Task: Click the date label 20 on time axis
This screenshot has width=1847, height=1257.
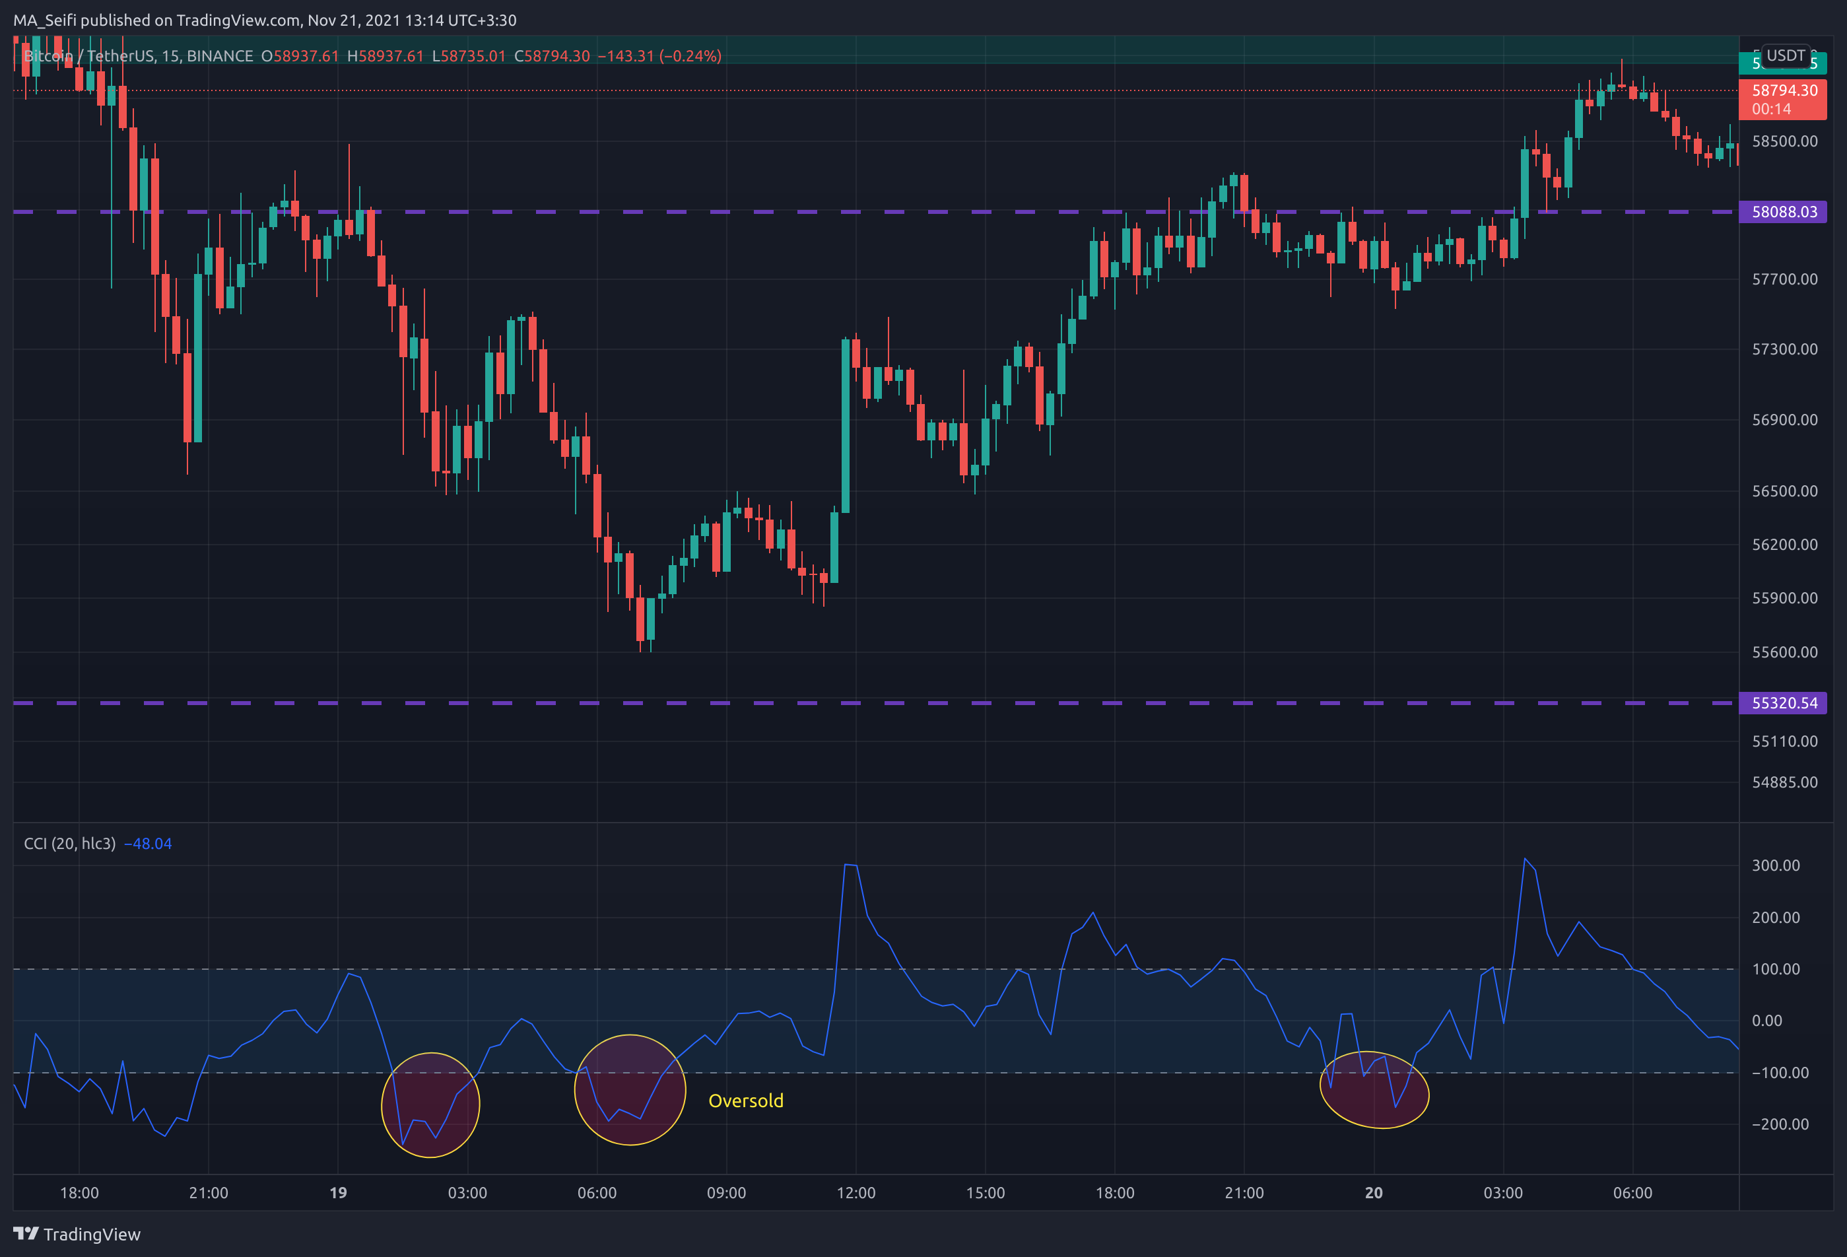Action: coord(1373,1192)
